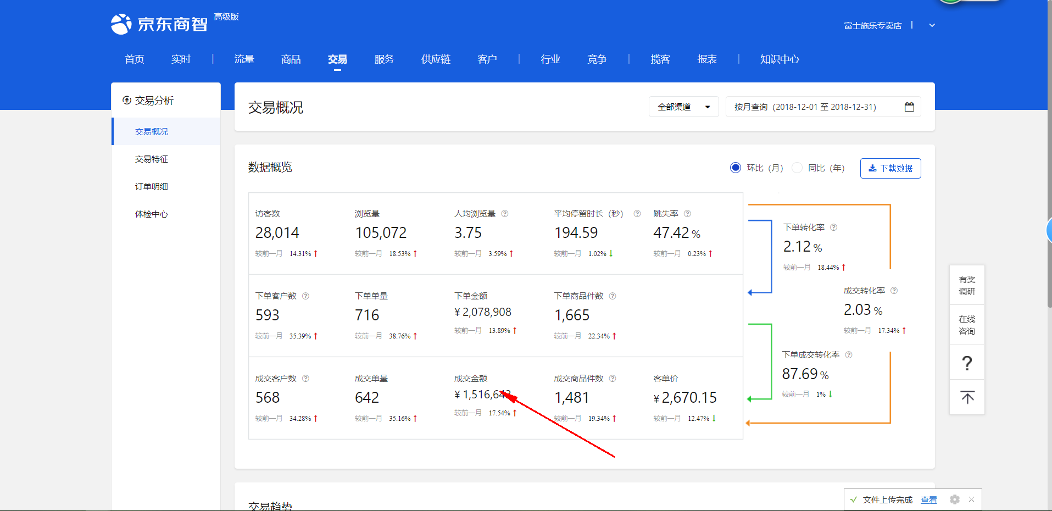Open the 服务 tab

point(384,59)
